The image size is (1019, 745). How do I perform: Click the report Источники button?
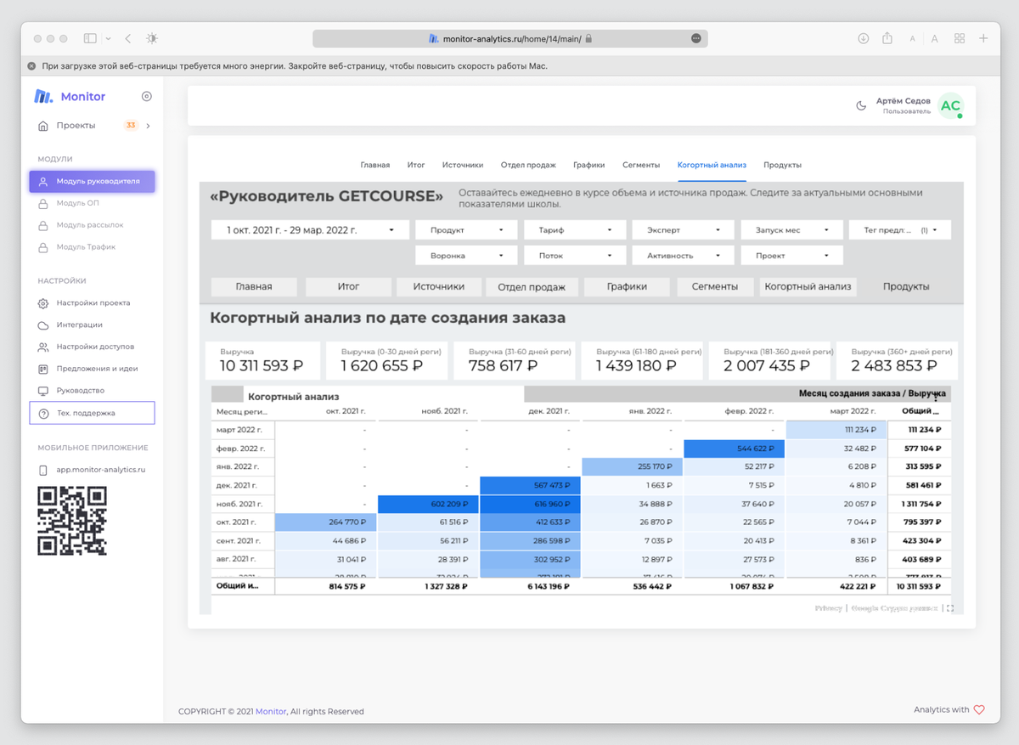(438, 287)
